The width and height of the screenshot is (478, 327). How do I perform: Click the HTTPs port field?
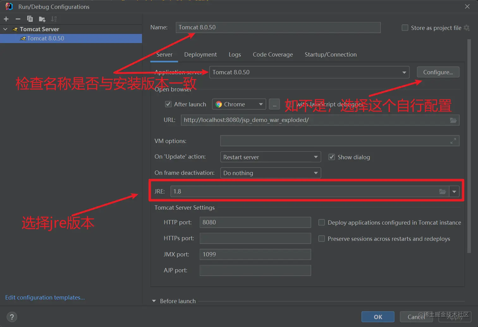point(255,238)
